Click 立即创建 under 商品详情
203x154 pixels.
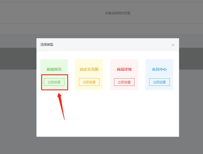click(x=124, y=82)
